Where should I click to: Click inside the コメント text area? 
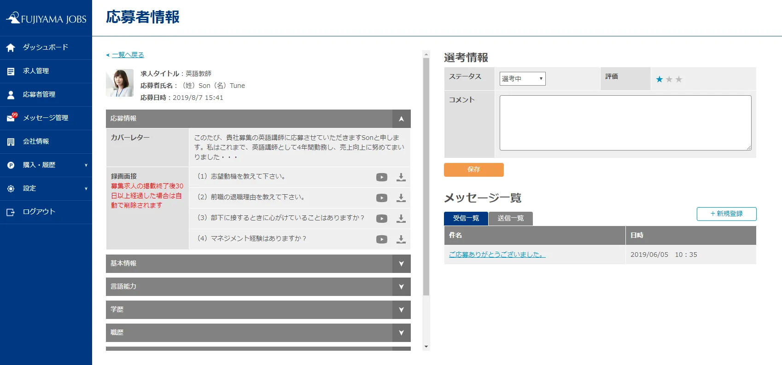coord(625,122)
